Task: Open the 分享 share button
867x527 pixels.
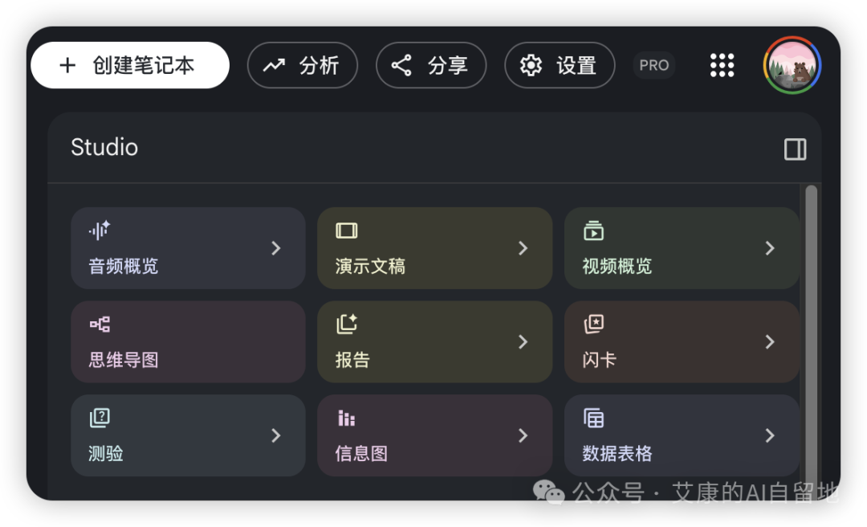Action: (x=431, y=65)
